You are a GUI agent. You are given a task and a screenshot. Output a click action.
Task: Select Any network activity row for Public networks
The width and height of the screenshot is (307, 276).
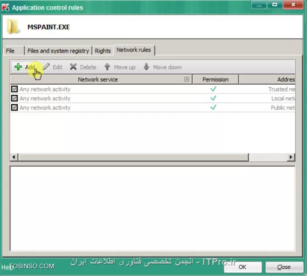pyautogui.click(x=45, y=107)
